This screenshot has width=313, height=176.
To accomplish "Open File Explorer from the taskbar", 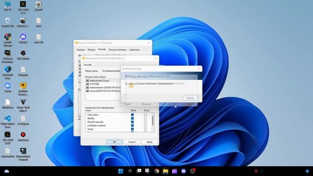I will tap(165, 171).
